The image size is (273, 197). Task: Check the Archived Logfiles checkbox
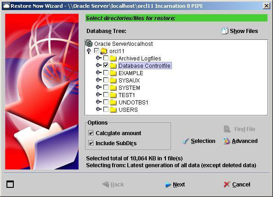(x=106, y=58)
